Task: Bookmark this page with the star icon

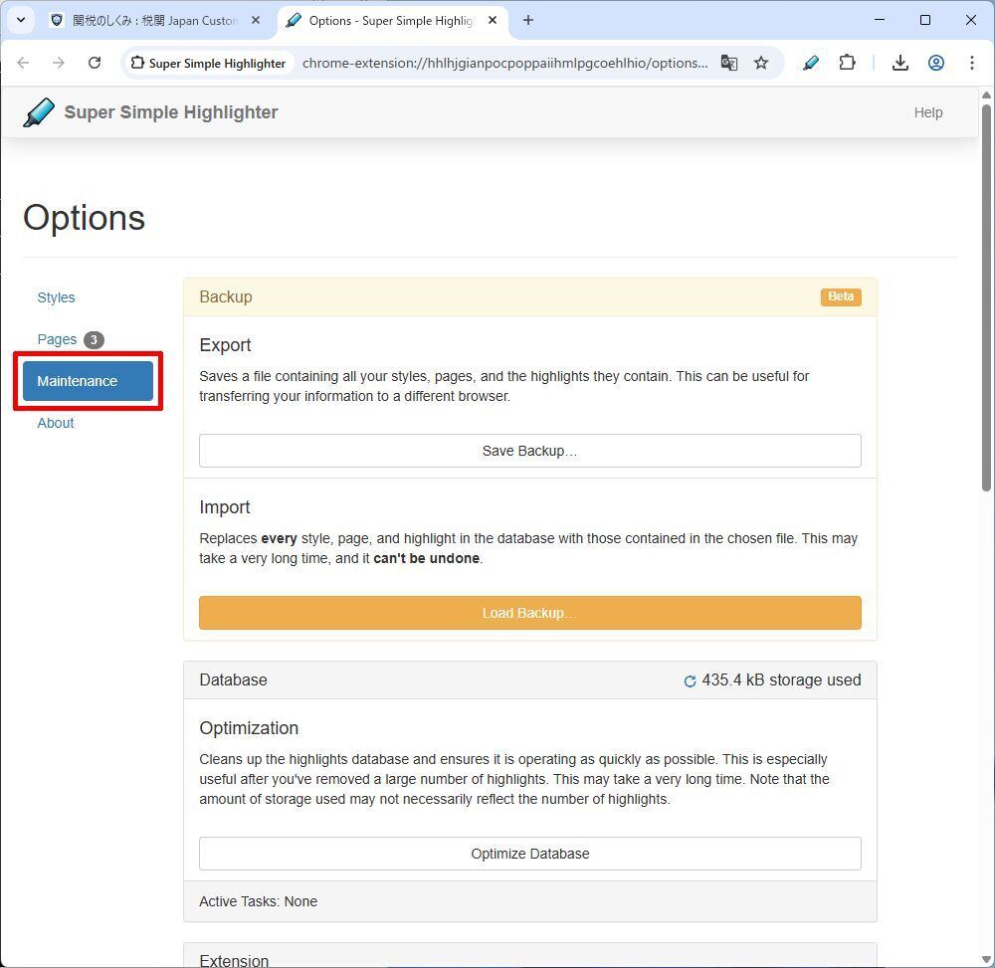Action: [761, 63]
